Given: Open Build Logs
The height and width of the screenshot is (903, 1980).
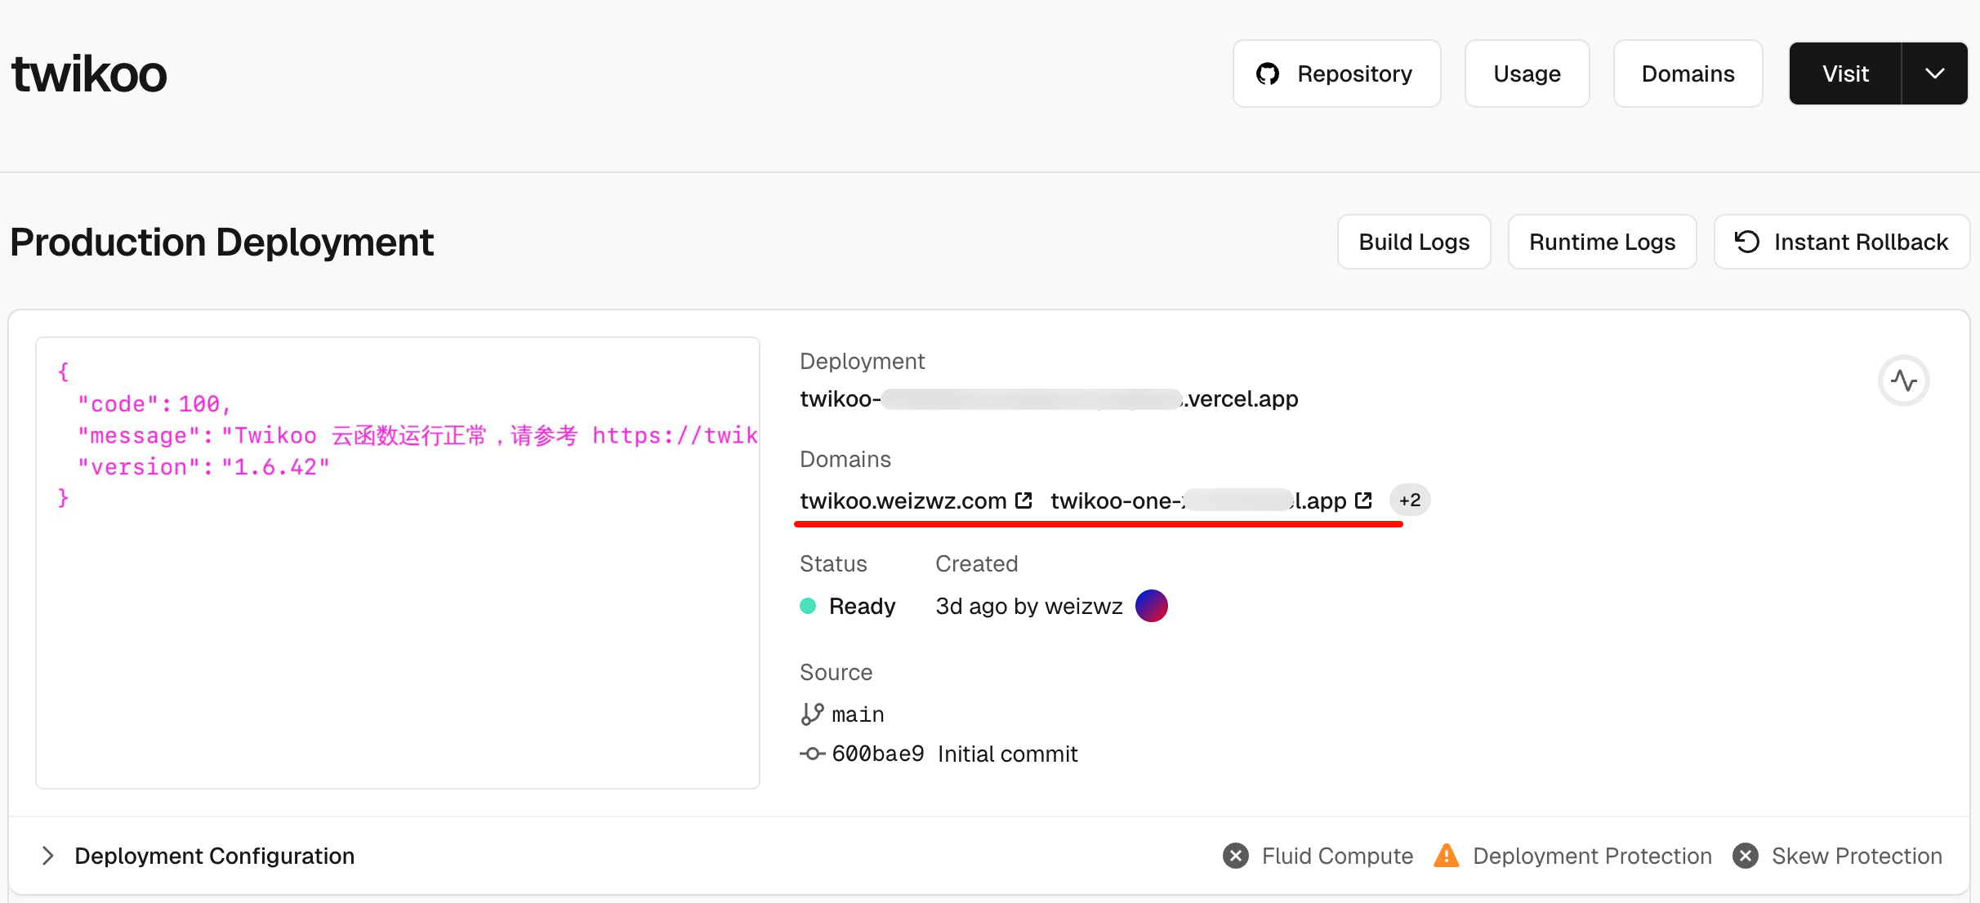Looking at the screenshot, I should (x=1414, y=242).
